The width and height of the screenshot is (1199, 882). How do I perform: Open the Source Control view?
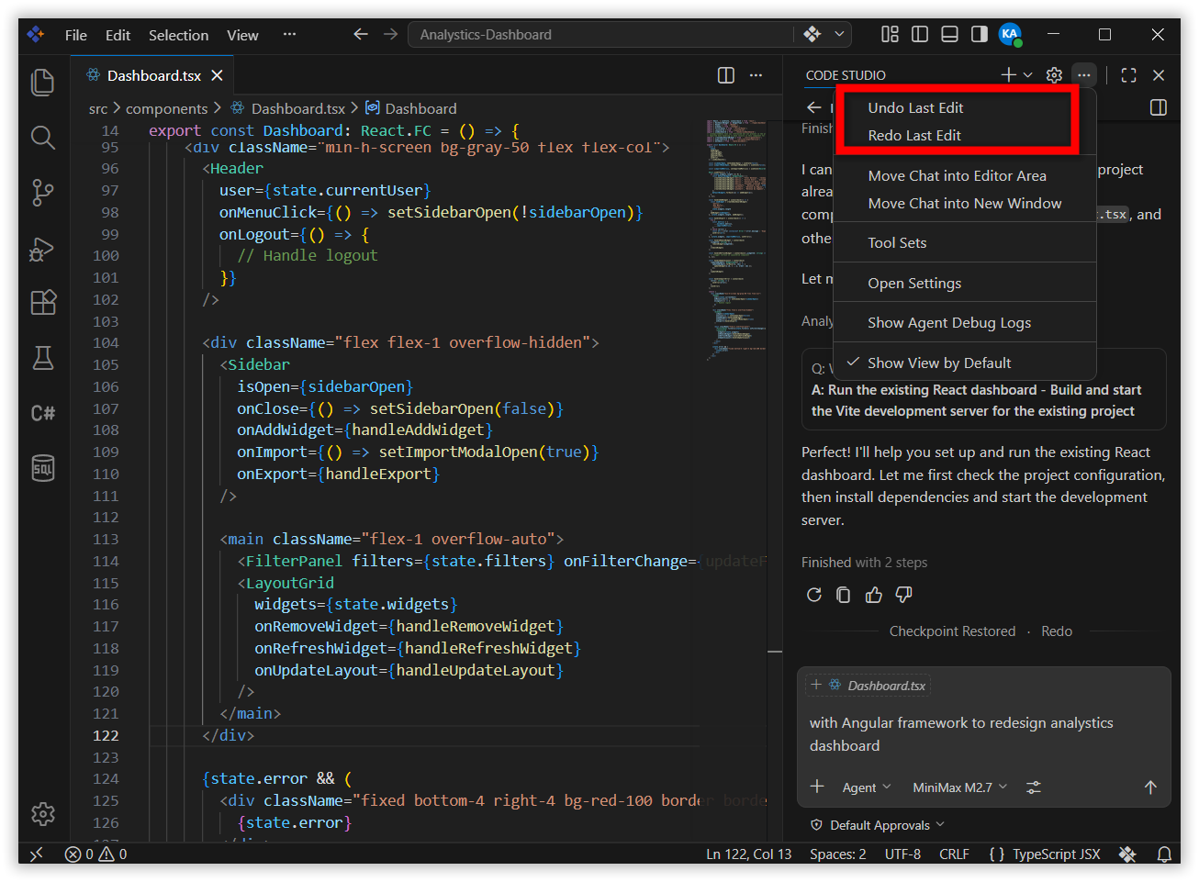tap(43, 193)
